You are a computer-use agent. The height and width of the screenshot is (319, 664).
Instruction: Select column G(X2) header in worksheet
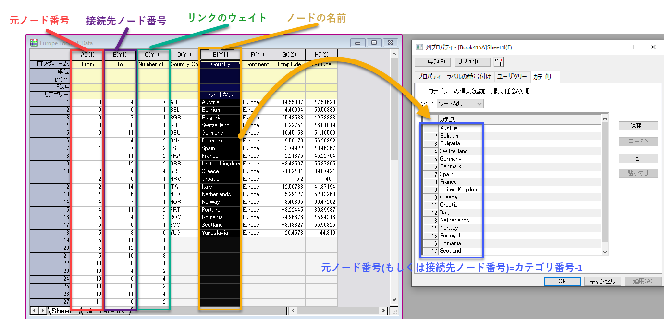point(289,55)
